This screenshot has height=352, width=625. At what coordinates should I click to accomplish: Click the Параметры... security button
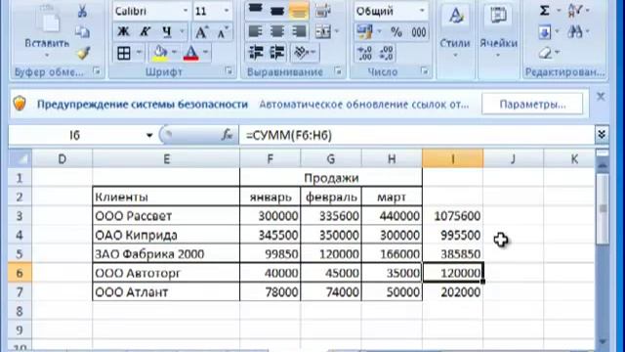532,105
